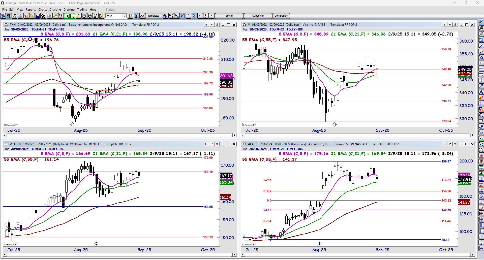
Task: Select the vertical line drawing tool
Action: point(481,81)
